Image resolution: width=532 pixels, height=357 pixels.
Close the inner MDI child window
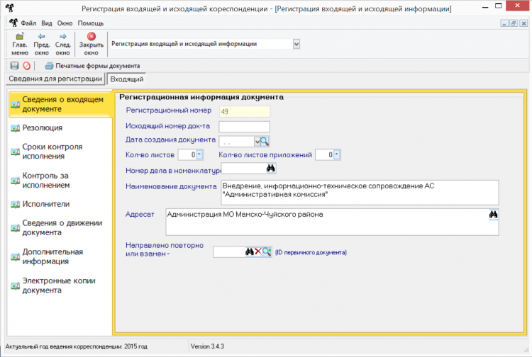click(x=523, y=23)
